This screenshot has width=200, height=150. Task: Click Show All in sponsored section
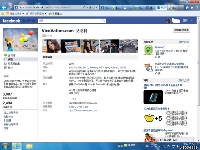pos(184,80)
